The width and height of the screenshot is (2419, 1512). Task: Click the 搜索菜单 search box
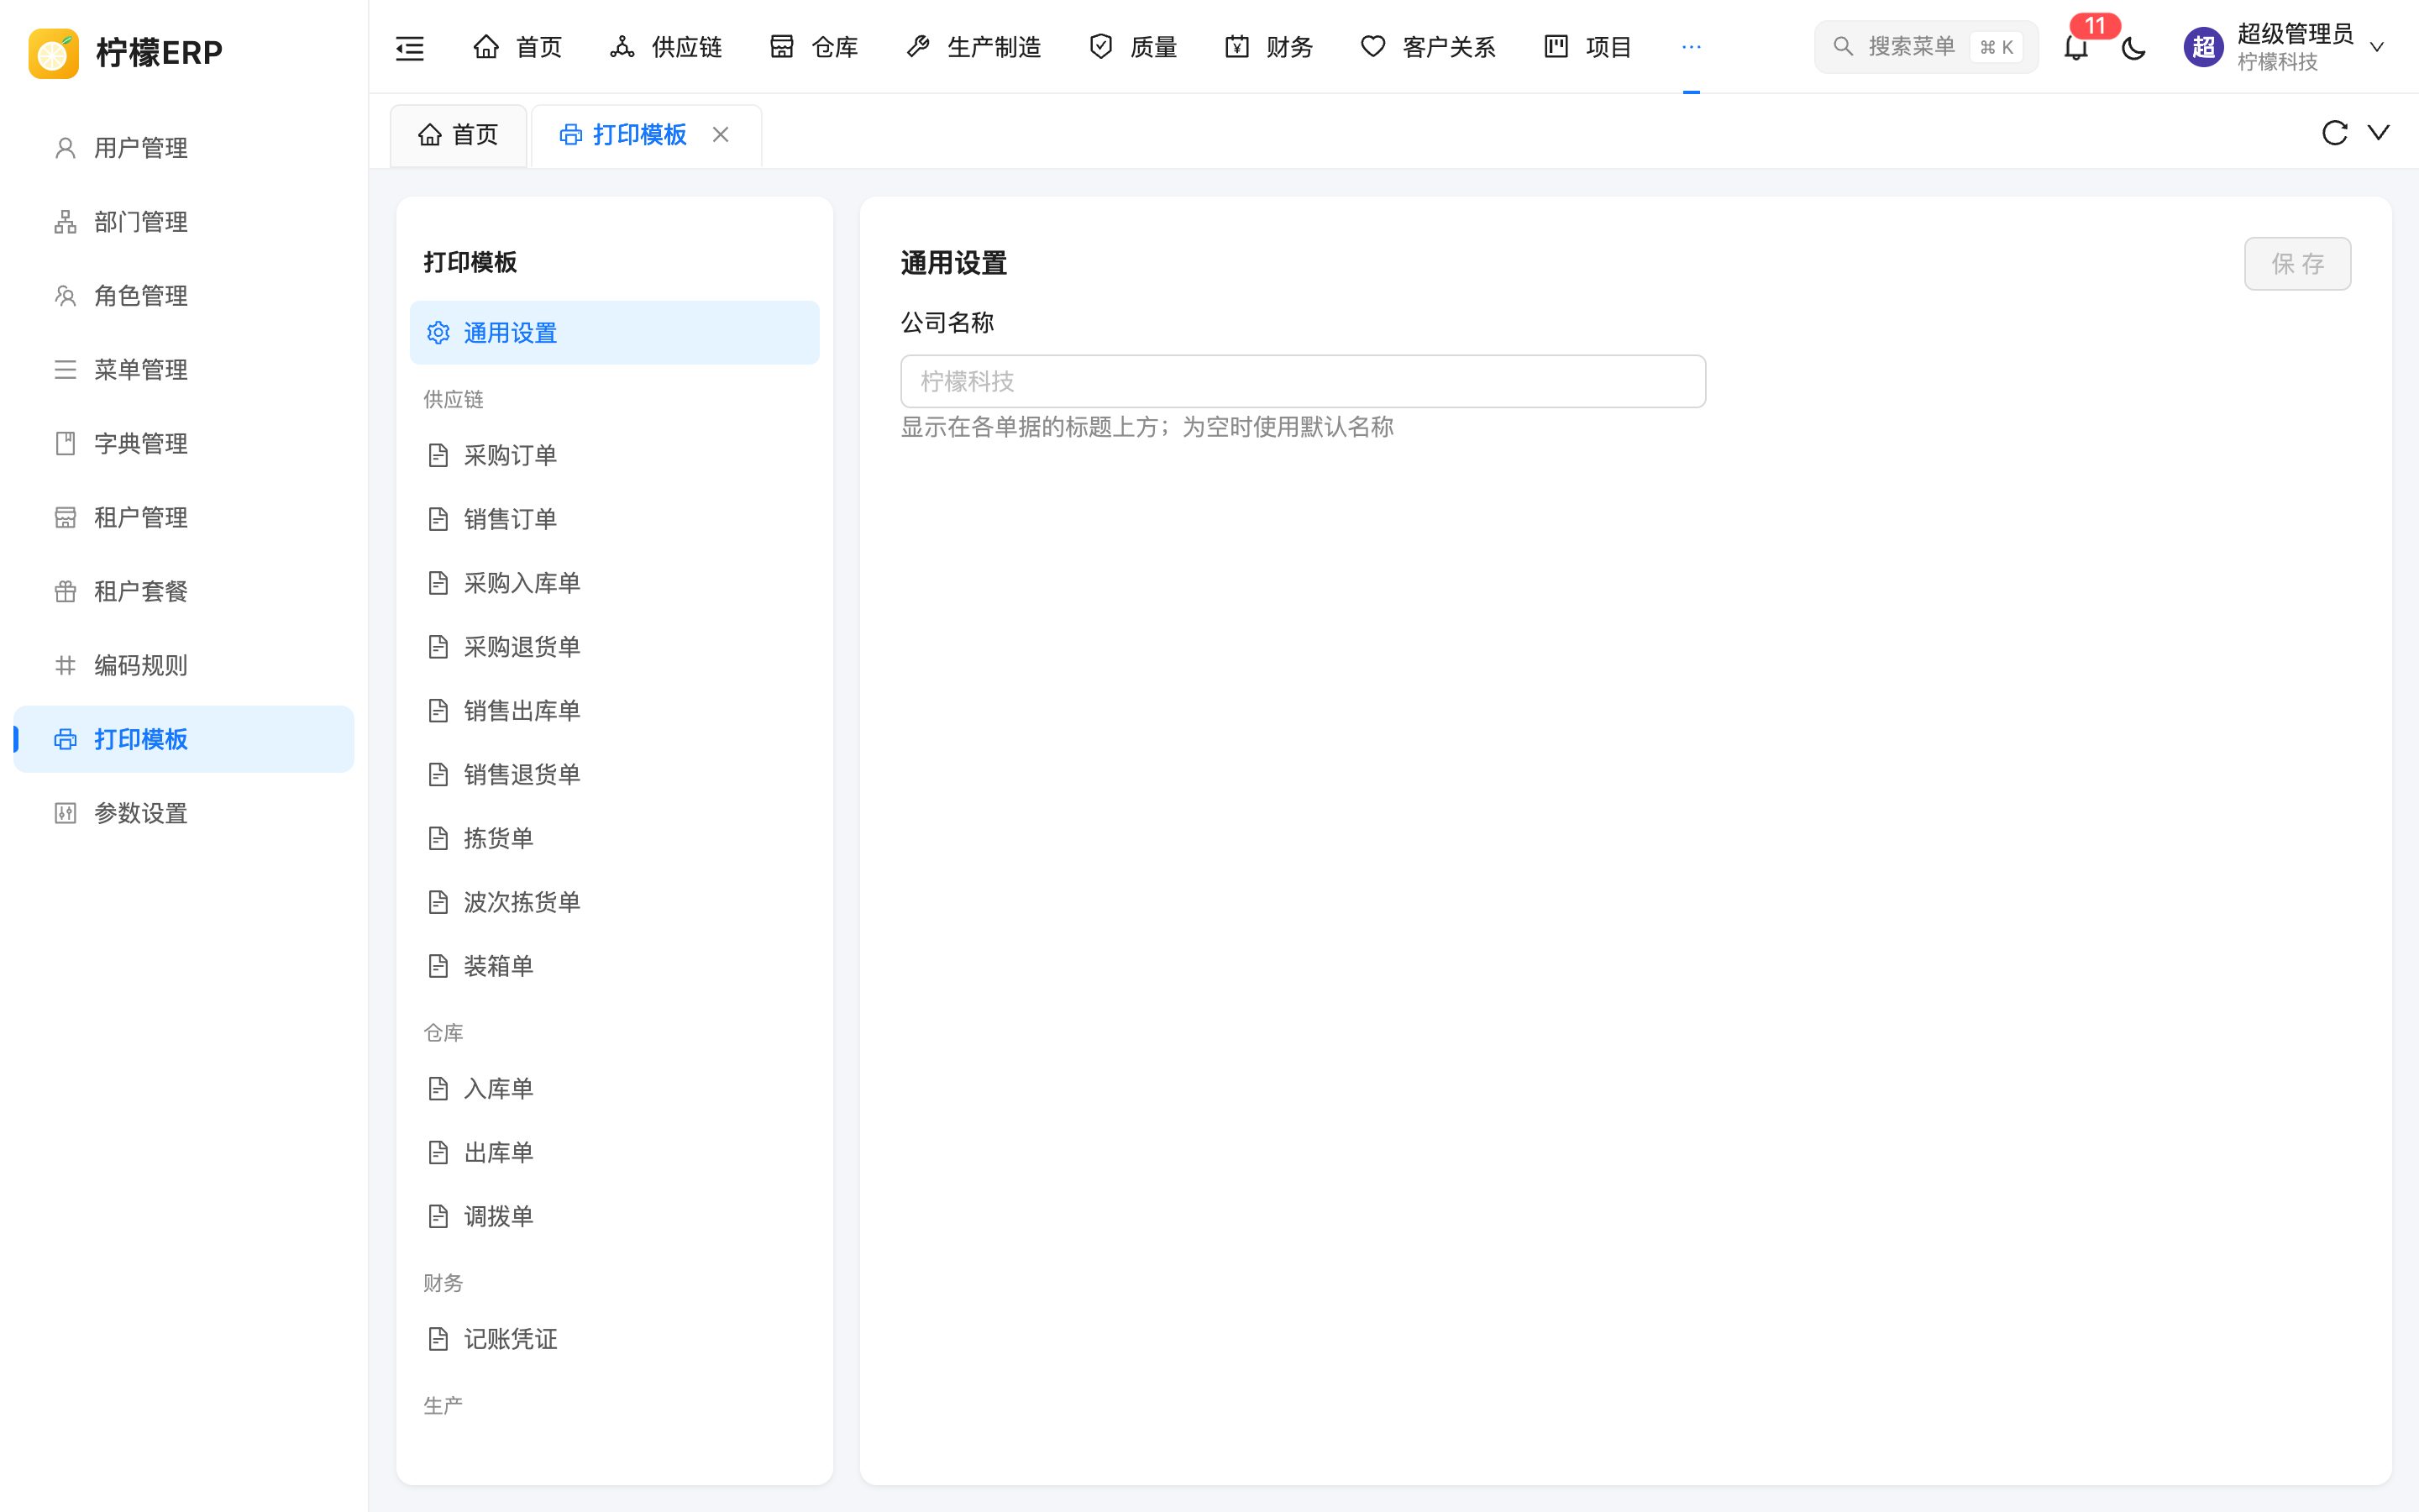1925,47
